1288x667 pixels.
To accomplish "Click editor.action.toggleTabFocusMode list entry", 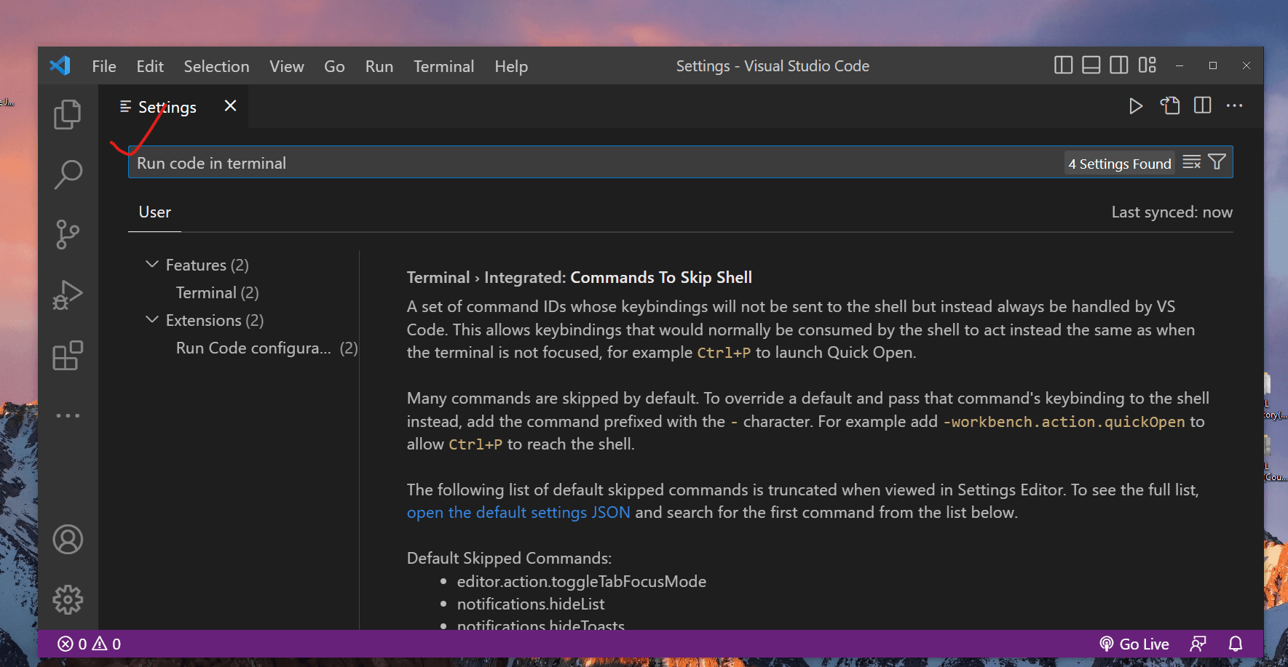I will click(x=582, y=582).
